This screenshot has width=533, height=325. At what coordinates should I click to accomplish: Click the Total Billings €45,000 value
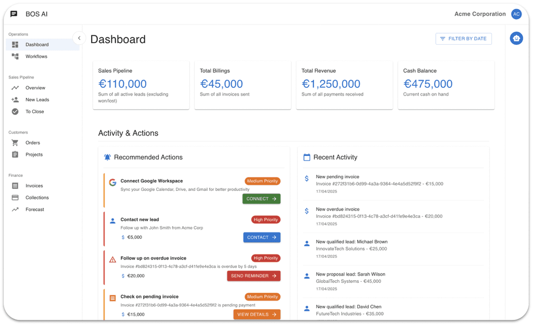click(221, 84)
